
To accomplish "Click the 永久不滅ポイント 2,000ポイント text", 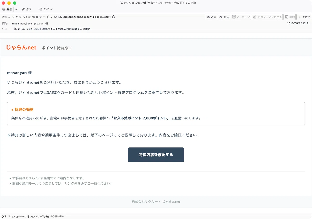I will pyautogui.click(x=140, y=118).
